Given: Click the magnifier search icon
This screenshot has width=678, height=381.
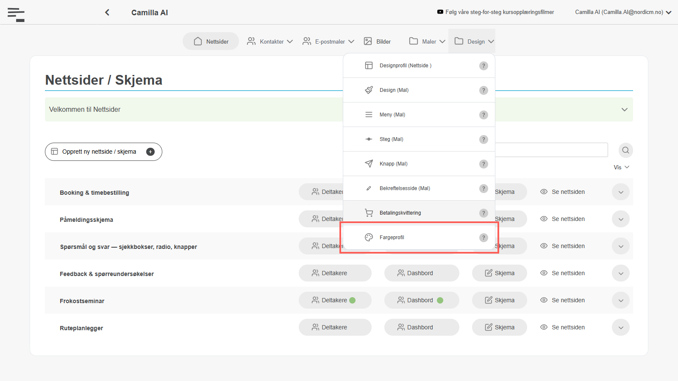Looking at the screenshot, I should pos(625,150).
